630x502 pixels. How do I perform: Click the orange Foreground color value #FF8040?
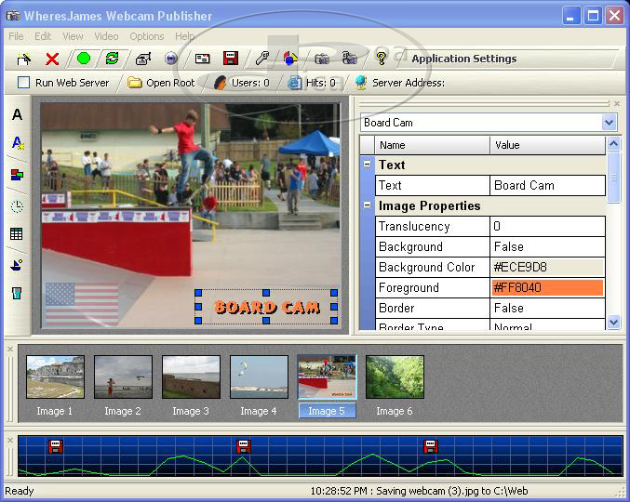click(x=547, y=288)
